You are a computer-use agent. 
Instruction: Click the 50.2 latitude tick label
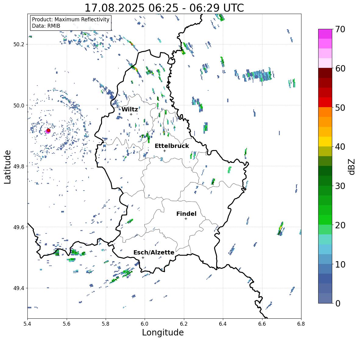coord(19,44)
